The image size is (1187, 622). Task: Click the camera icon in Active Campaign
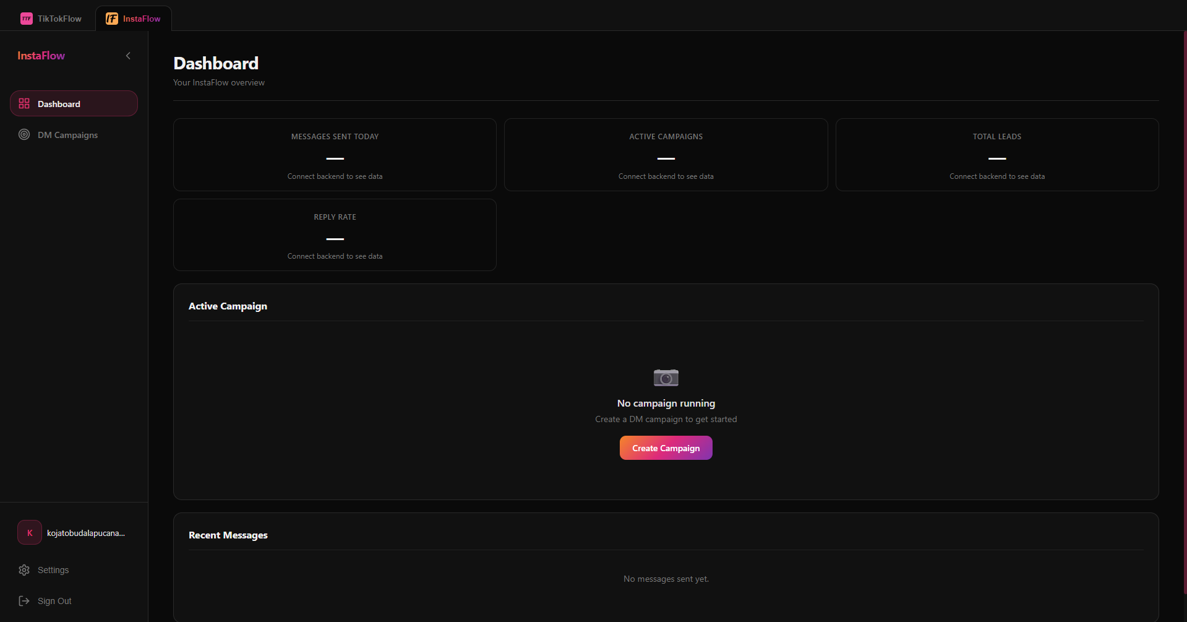(x=666, y=377)
